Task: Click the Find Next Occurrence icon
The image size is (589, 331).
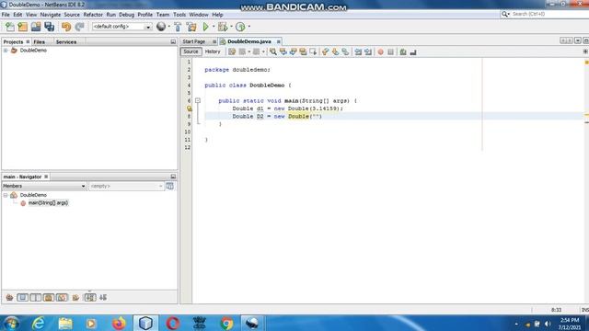Action: click(x=293, y=51)
